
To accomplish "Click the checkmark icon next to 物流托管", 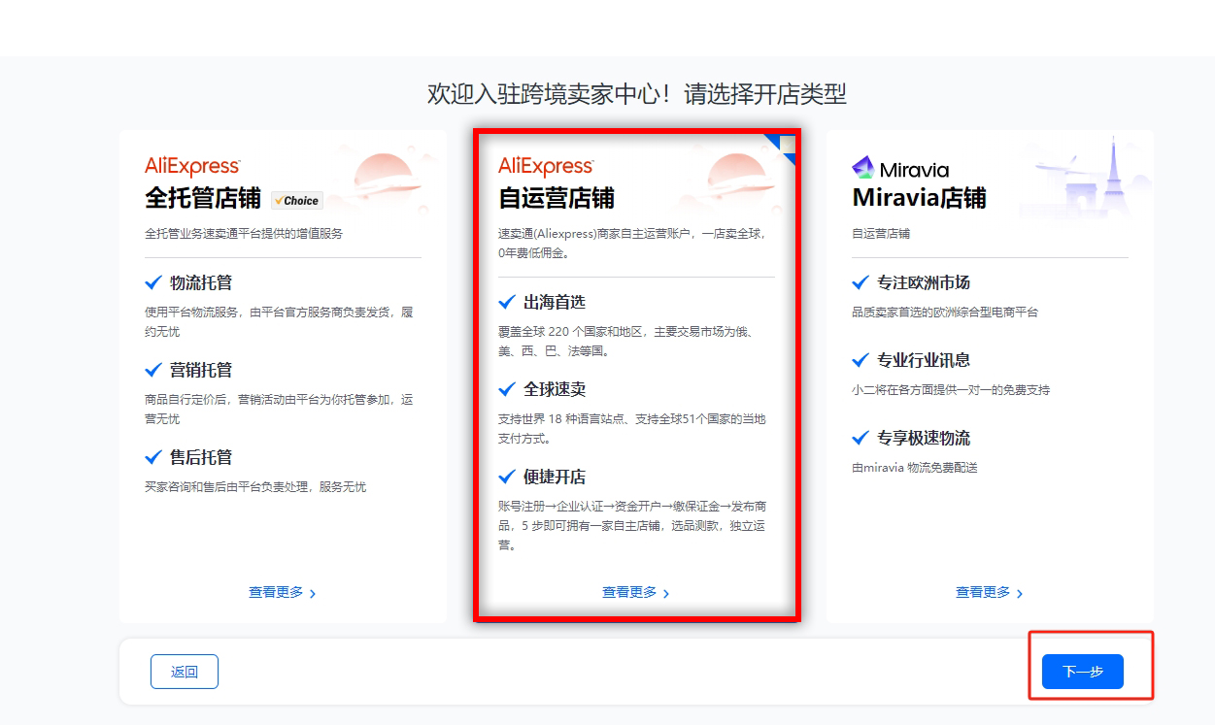I will tap(153, 282).
